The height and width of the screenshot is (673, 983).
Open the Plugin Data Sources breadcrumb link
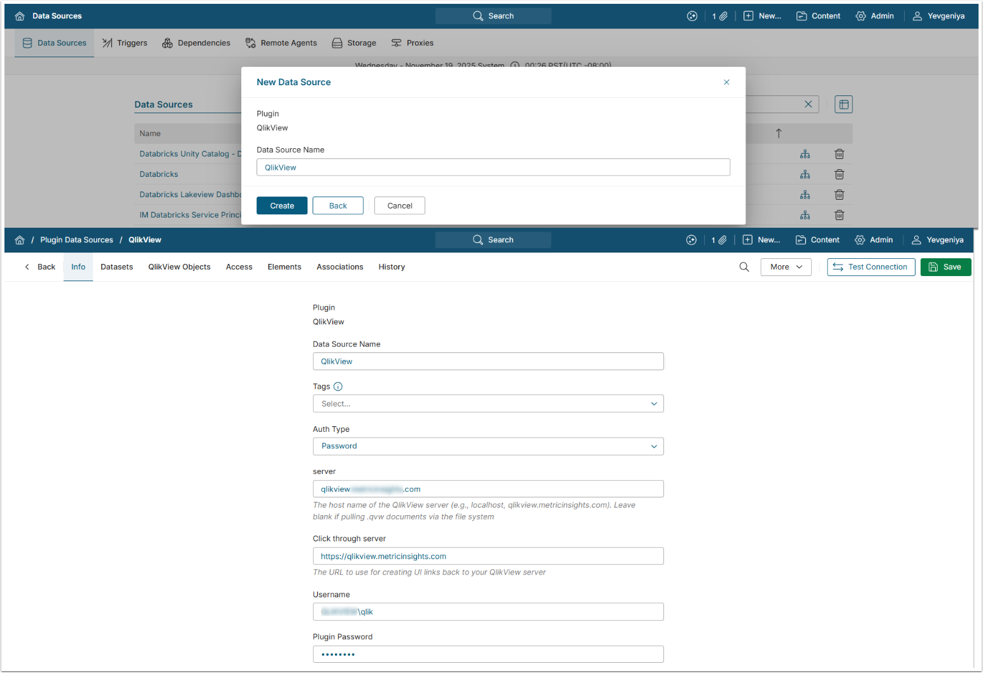click(76, 240)
